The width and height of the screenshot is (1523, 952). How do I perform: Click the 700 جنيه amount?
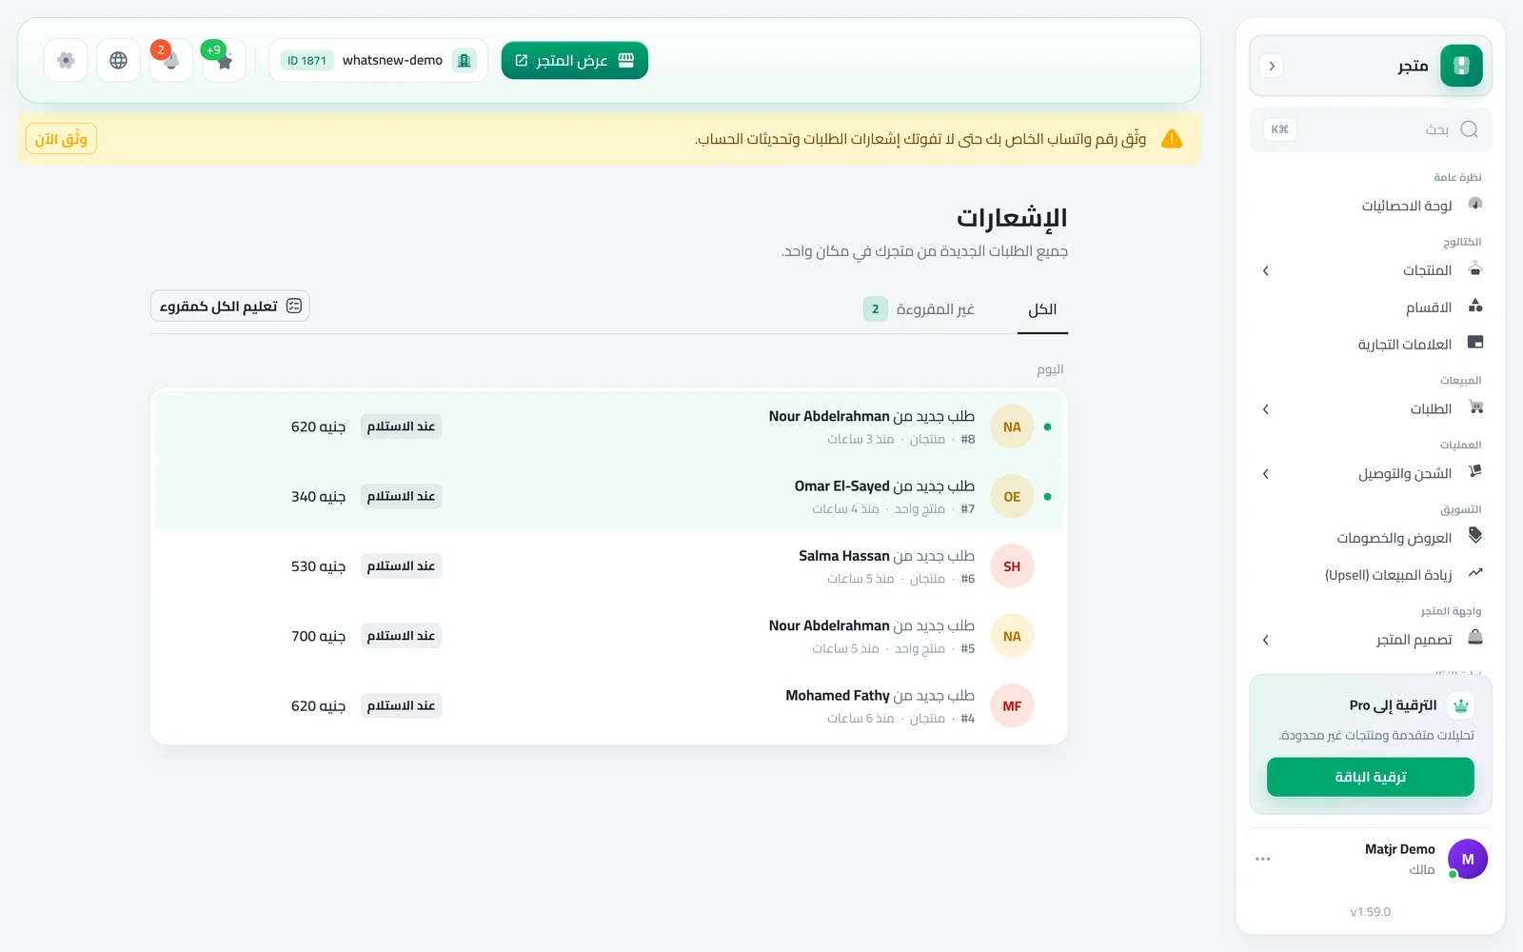(318, 636)
